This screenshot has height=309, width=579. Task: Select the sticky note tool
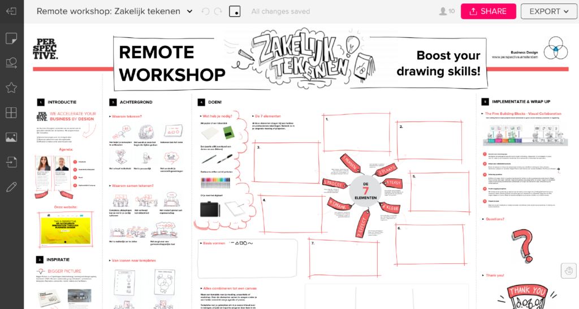click(11, 38)
